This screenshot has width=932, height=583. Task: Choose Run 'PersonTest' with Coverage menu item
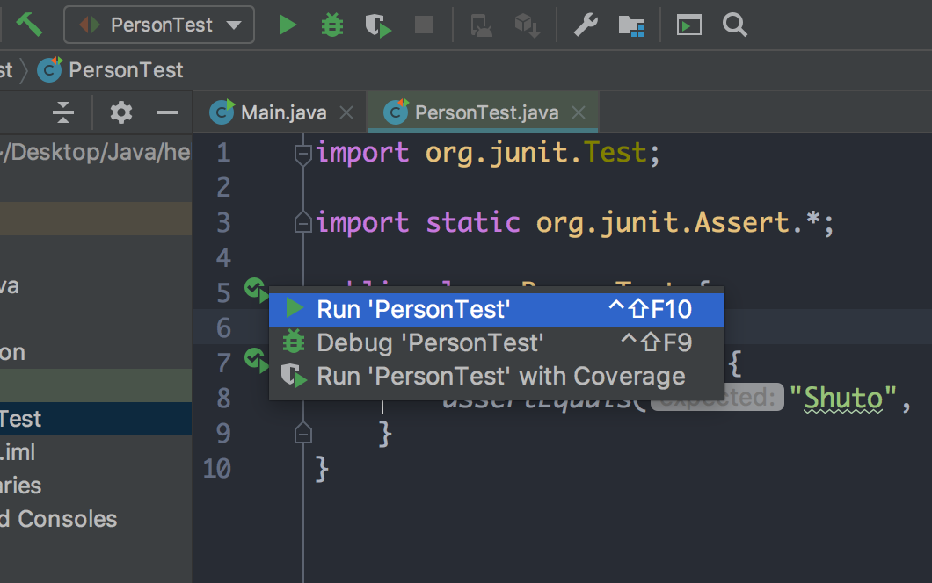(x=496, y=376)
